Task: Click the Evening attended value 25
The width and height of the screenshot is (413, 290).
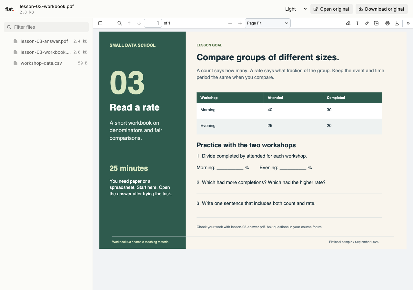Action: (x=270, y=126)
